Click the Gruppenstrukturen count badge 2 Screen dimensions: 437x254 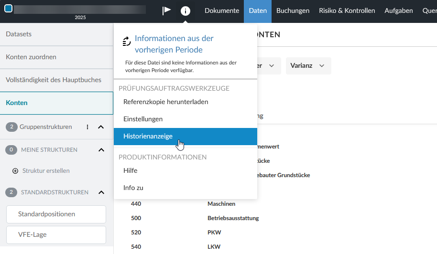tap(11, 127)
